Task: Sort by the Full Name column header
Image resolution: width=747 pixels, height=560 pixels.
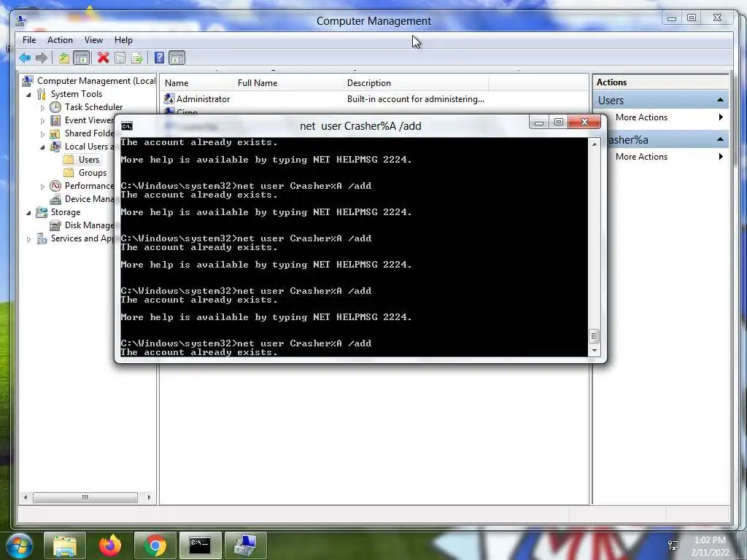Action: [287, 83]
